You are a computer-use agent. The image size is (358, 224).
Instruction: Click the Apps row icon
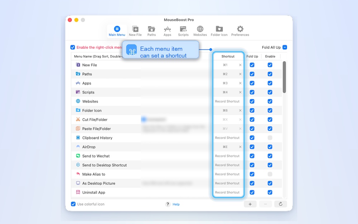78,83
